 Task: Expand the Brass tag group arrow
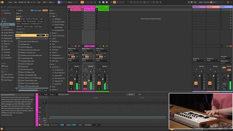[x=57, y=33]
